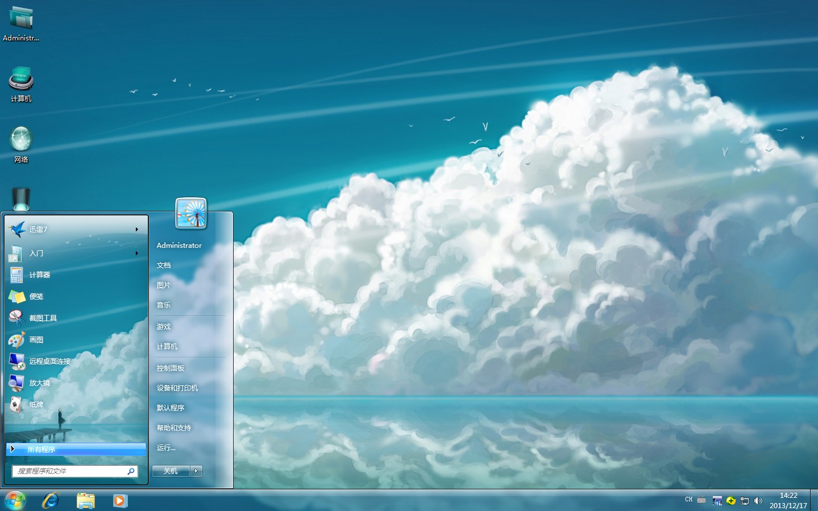Screen dimensions: 818x511
Task: Open Internet Explorer from the taskbar
Action: pyautogui.click(x=51, y=500)
